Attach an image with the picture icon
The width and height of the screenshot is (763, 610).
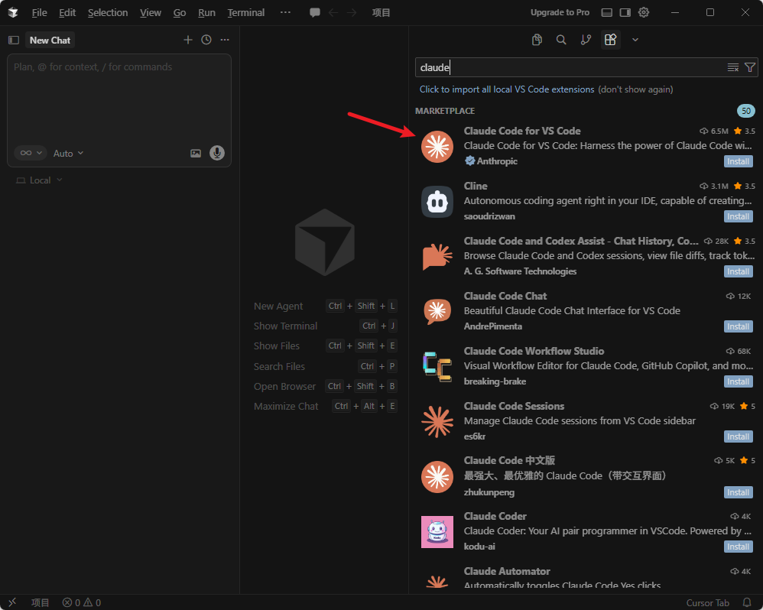196,153
